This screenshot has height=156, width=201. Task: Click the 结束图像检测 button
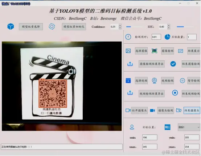[191, 64]
